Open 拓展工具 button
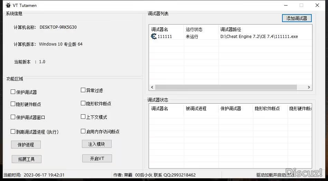Image resolution: width=328 pixels, height=181 pixels. [26, 159]
